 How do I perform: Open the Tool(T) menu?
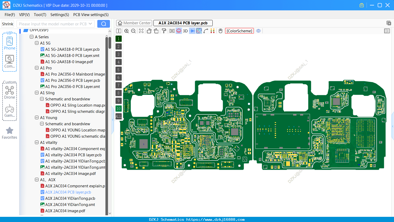point(40,15)
